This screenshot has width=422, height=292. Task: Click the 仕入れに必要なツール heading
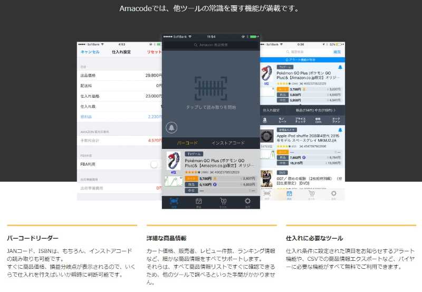point(314,238)
